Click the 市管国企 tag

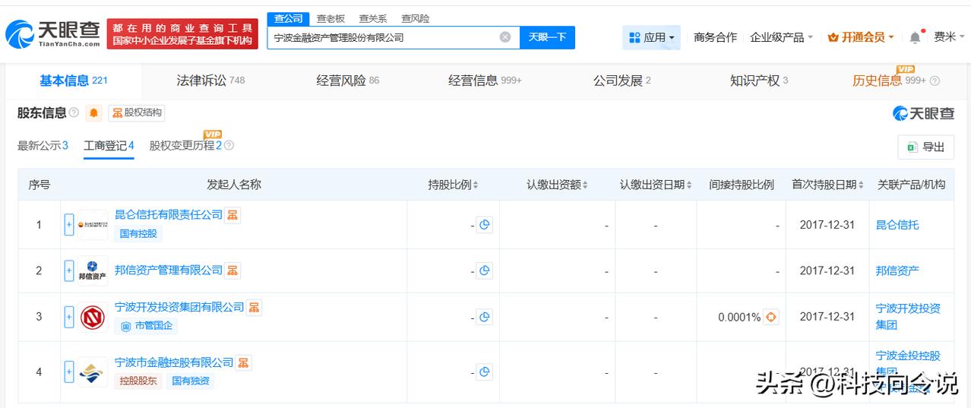click(147, 326)
